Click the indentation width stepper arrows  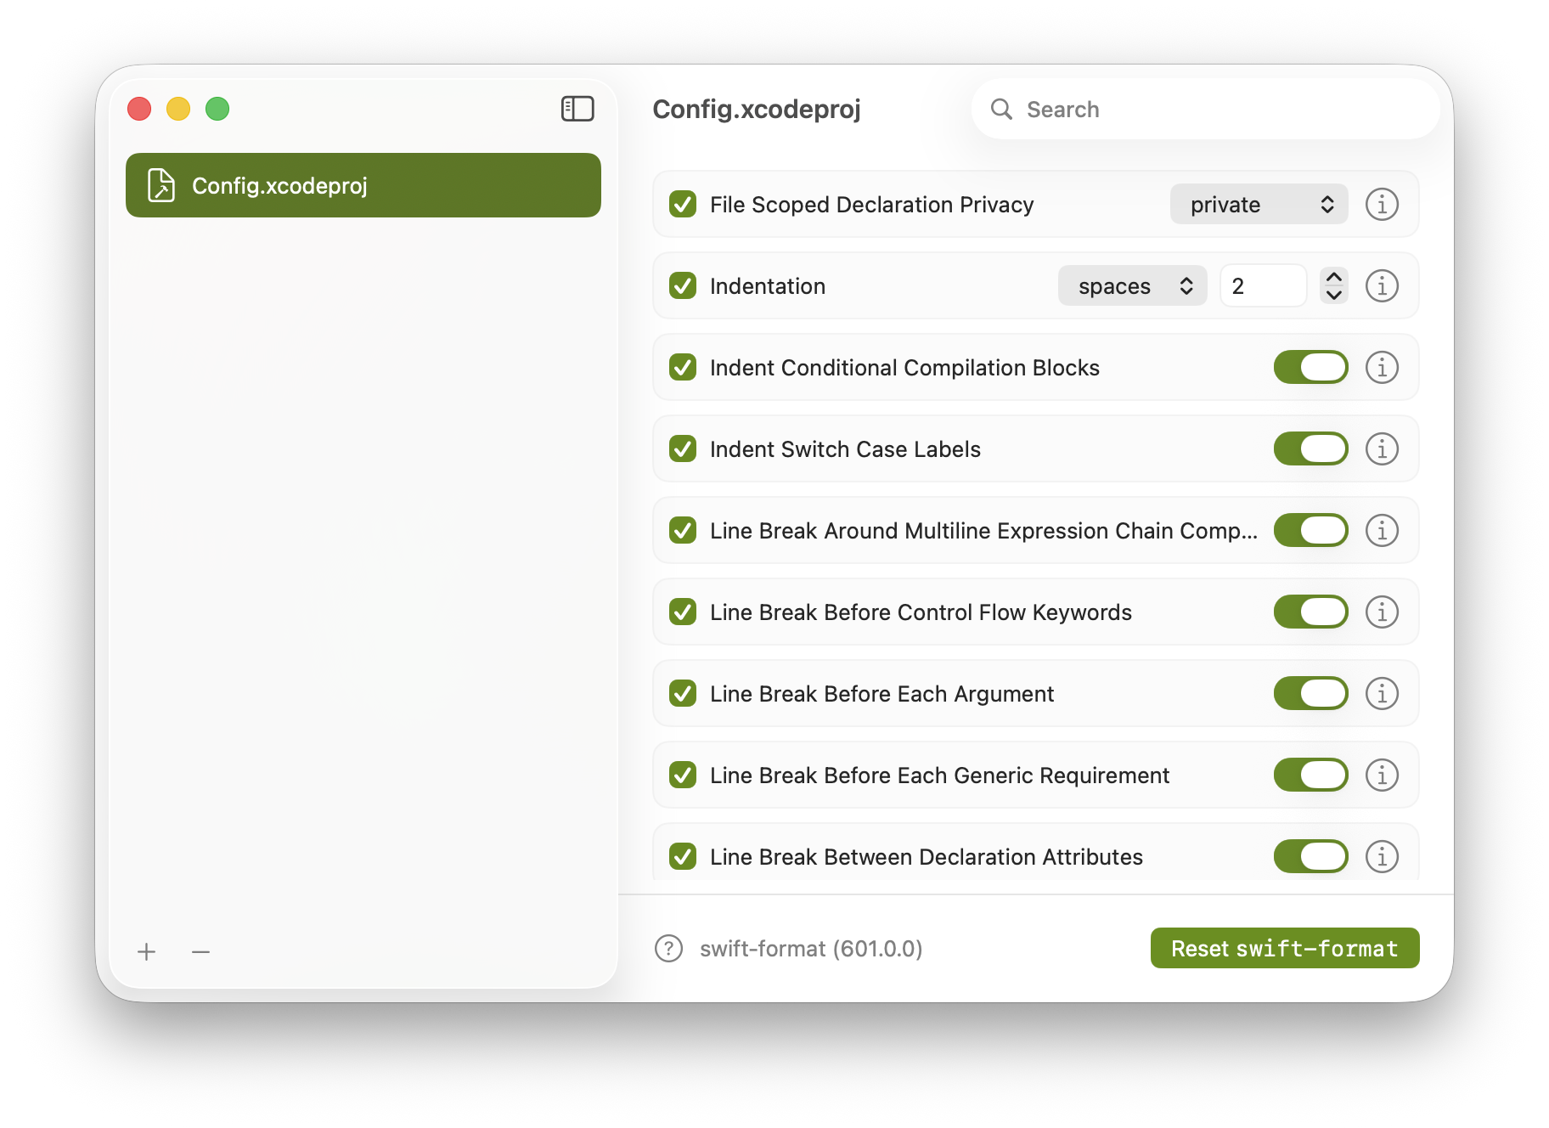[1334, 286]
